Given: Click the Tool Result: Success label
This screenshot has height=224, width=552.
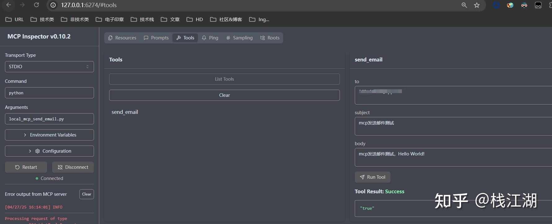Looking at the screenshot, I should 380,191.
